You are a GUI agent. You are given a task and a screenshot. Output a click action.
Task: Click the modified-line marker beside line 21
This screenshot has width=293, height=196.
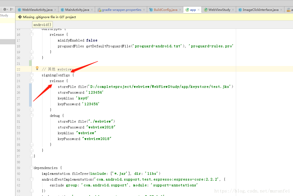30,63
